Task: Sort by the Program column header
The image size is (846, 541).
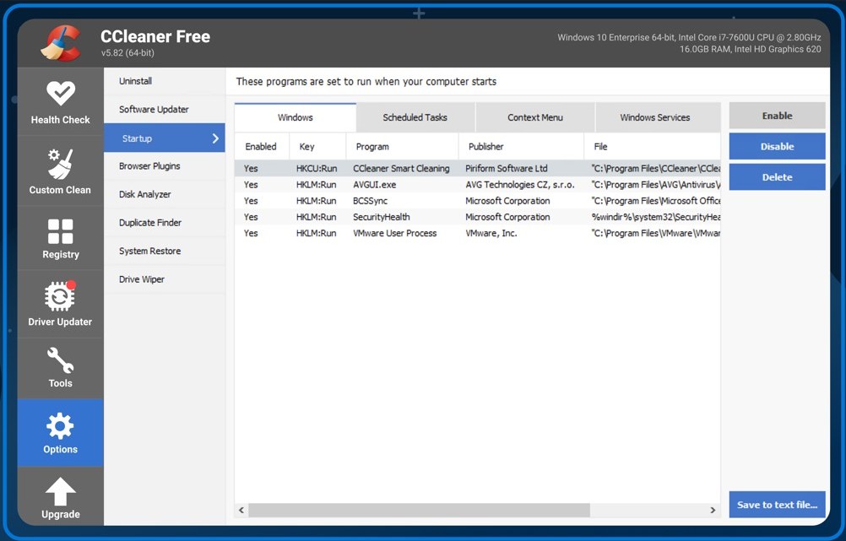Action: point(402,147)
